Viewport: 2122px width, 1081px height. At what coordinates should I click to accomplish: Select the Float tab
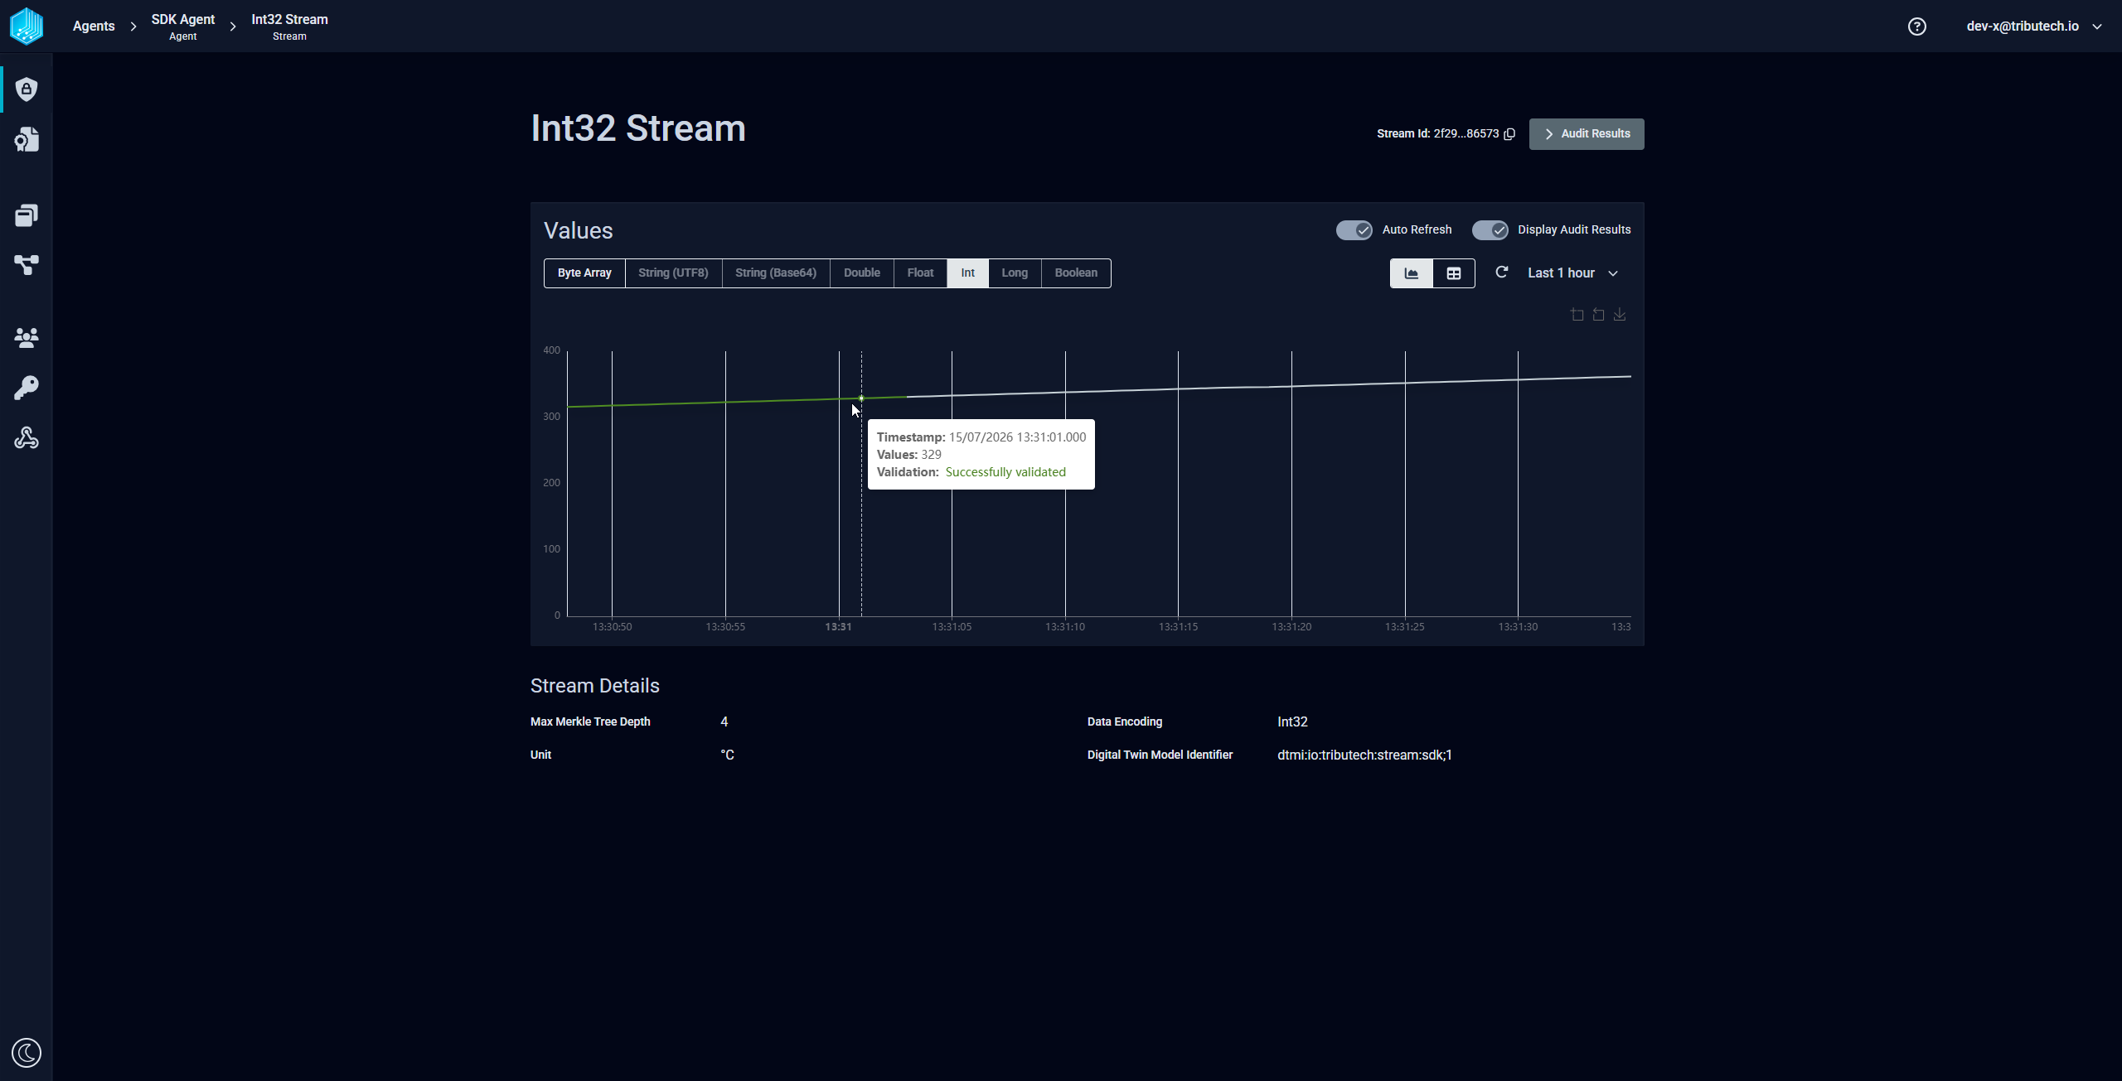(920, 273)
